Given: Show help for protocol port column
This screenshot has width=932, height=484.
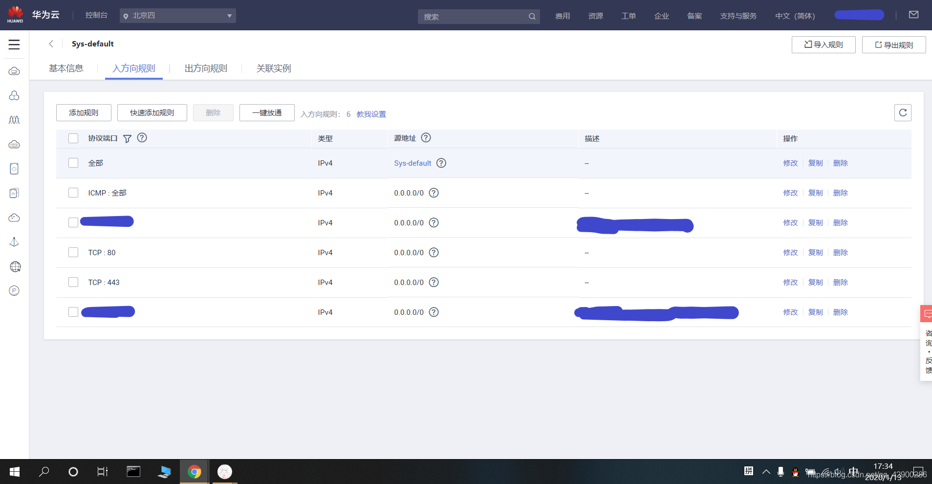Looking at the screenshot, I should pyautogui.click(x=142, y=138).
